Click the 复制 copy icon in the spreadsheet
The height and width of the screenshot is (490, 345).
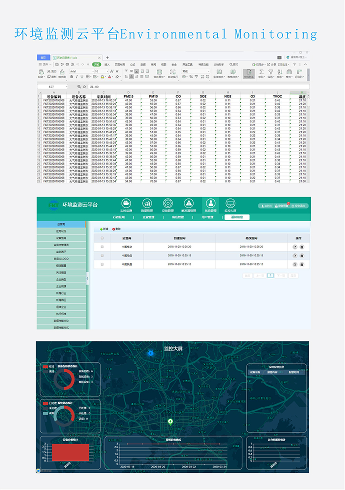(49, 77)
